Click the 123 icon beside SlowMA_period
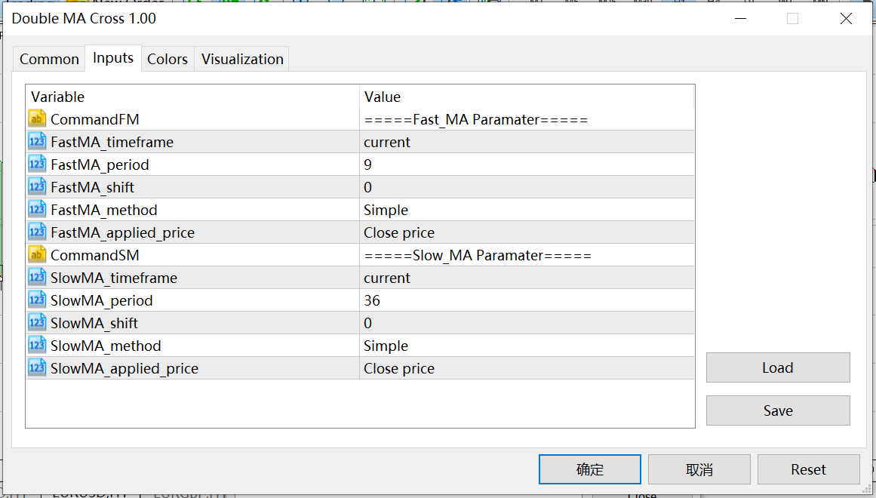This screenshot has height=498, width=876. pos(36,300)
